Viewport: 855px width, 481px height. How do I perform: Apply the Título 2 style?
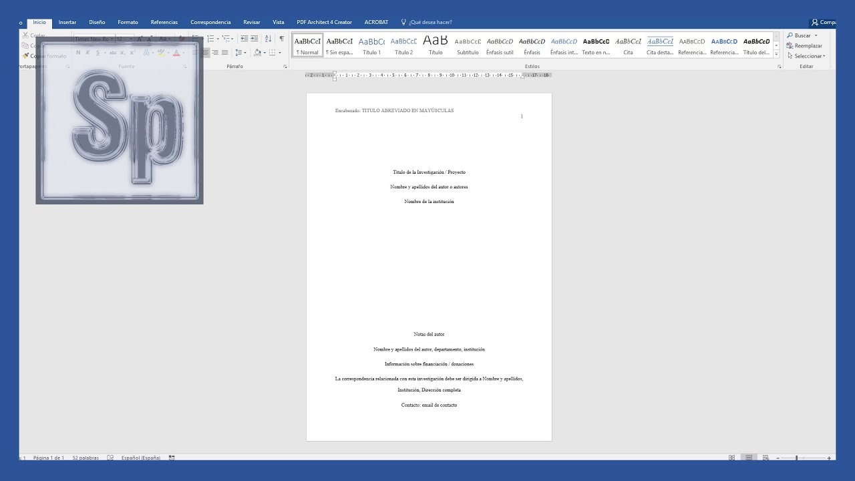[403, 45]
